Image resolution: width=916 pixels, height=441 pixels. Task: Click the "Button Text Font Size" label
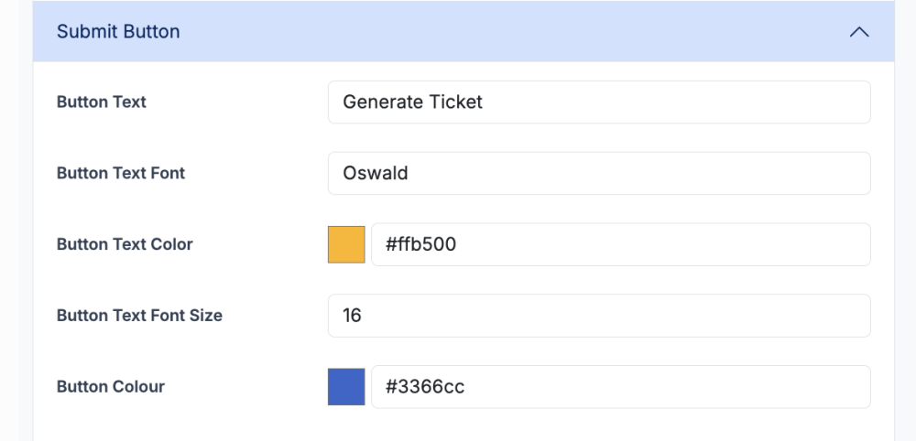coord(139,316)
